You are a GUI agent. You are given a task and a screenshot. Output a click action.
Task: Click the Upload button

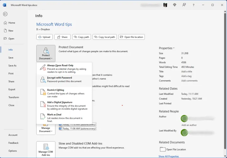pyautogui.click(x=44, y=37)
